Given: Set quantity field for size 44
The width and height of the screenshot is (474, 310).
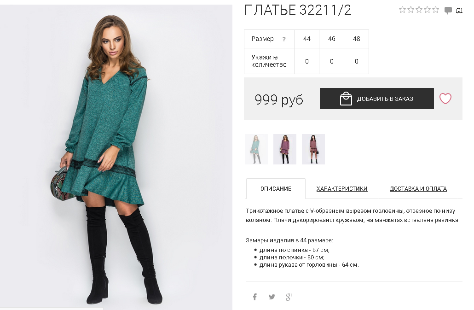Looking at the screenshot, I should 307,61.
